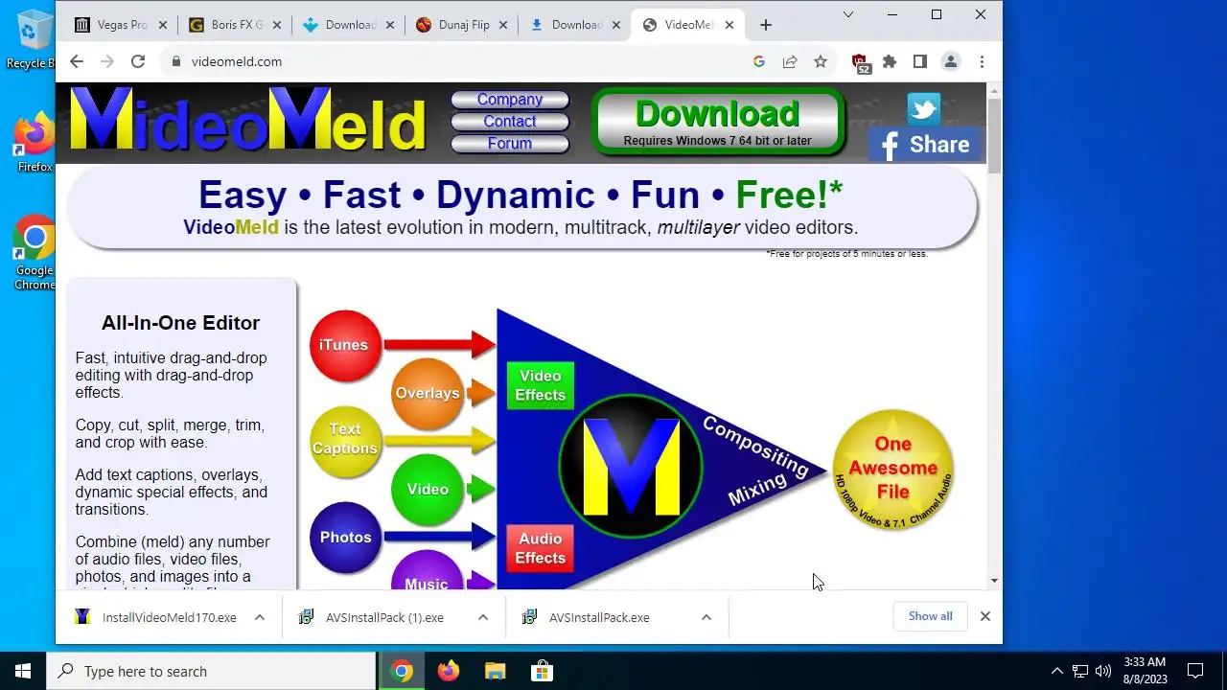The image size is (1227, 690).
Task: Click Firefox icon in taskbar
Action: (449, 671)
